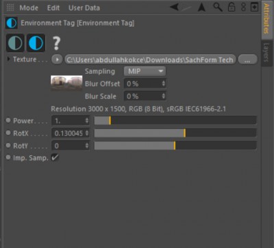Toggle the RotX animation dot
Viewport: 274px width, 248px height.
(8, 133)
